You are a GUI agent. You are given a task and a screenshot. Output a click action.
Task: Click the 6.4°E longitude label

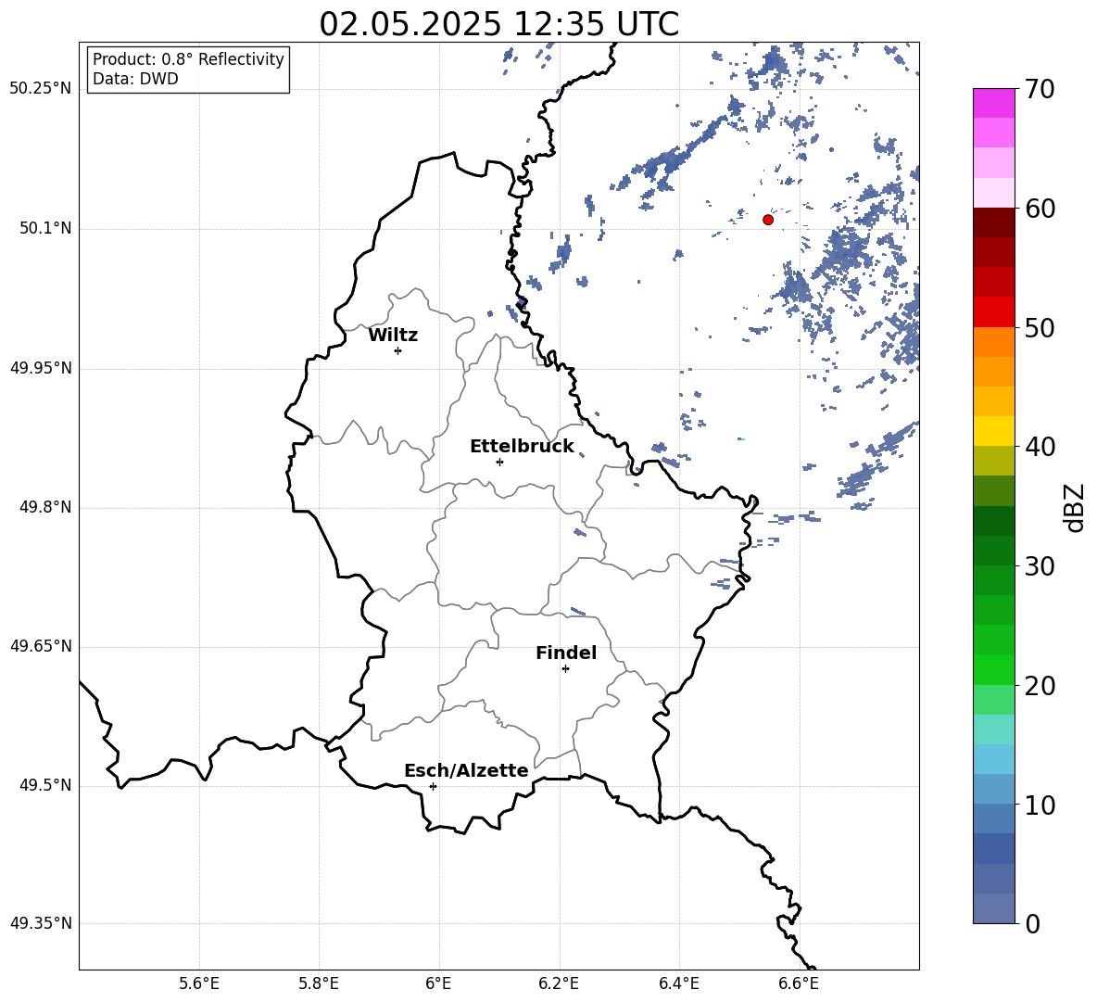coord(678,983)
